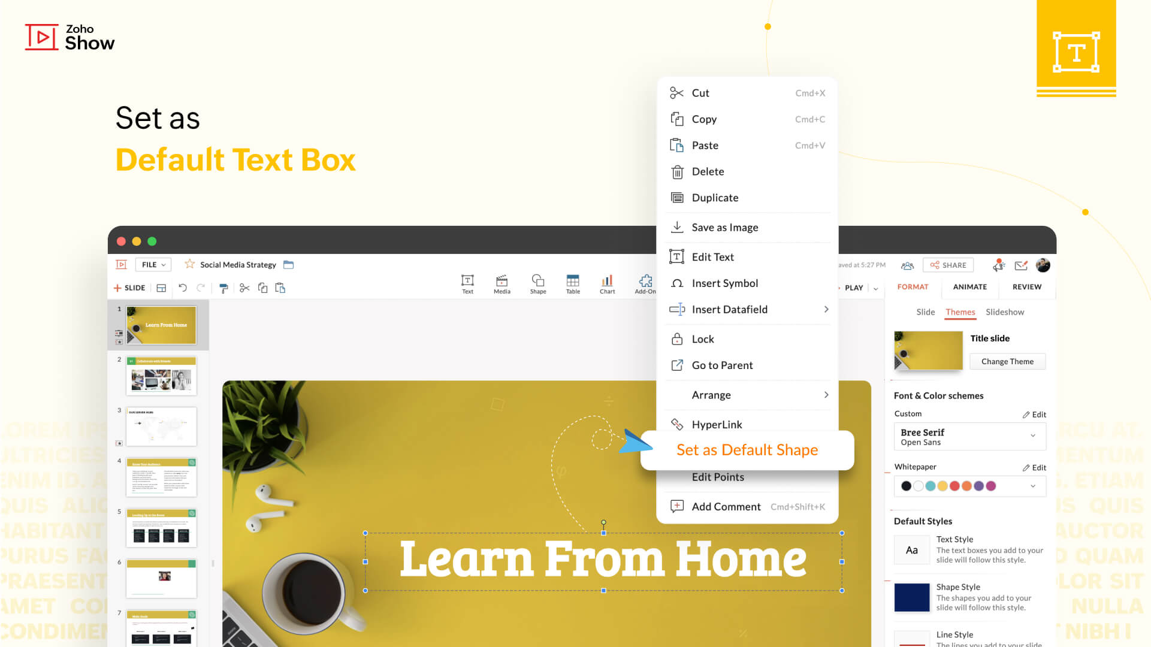This screenshot has width=1151, height=647.
Task: Toggle Slideshow tab view
Action: click(1005, 312)
